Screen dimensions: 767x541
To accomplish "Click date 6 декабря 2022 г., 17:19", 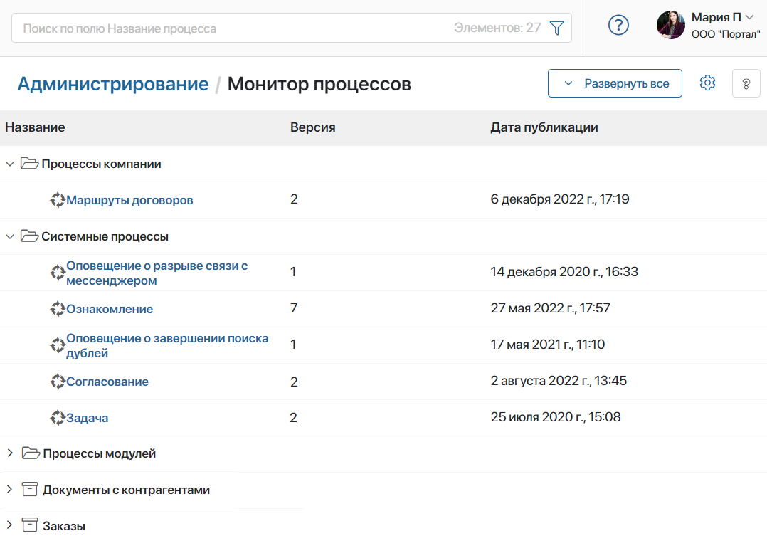I will tap(559, 199).
